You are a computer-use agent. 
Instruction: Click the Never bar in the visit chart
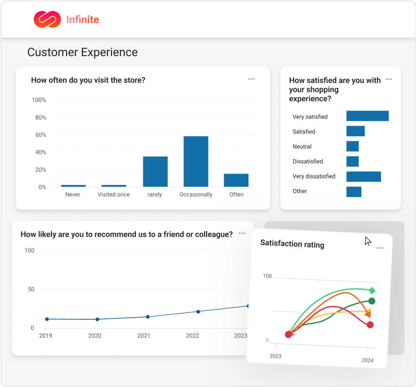click(73, 185)
